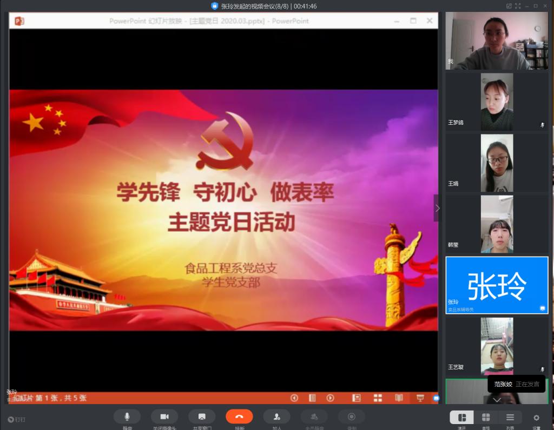Go to the next PowerPoint slide

(330, 398)
